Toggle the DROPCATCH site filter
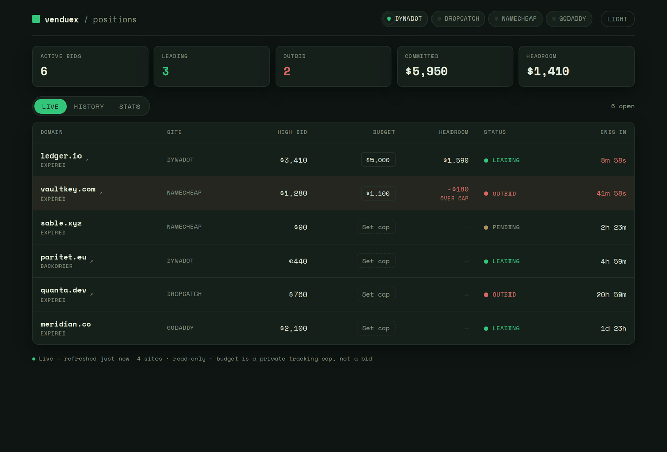 pos(458,19)
